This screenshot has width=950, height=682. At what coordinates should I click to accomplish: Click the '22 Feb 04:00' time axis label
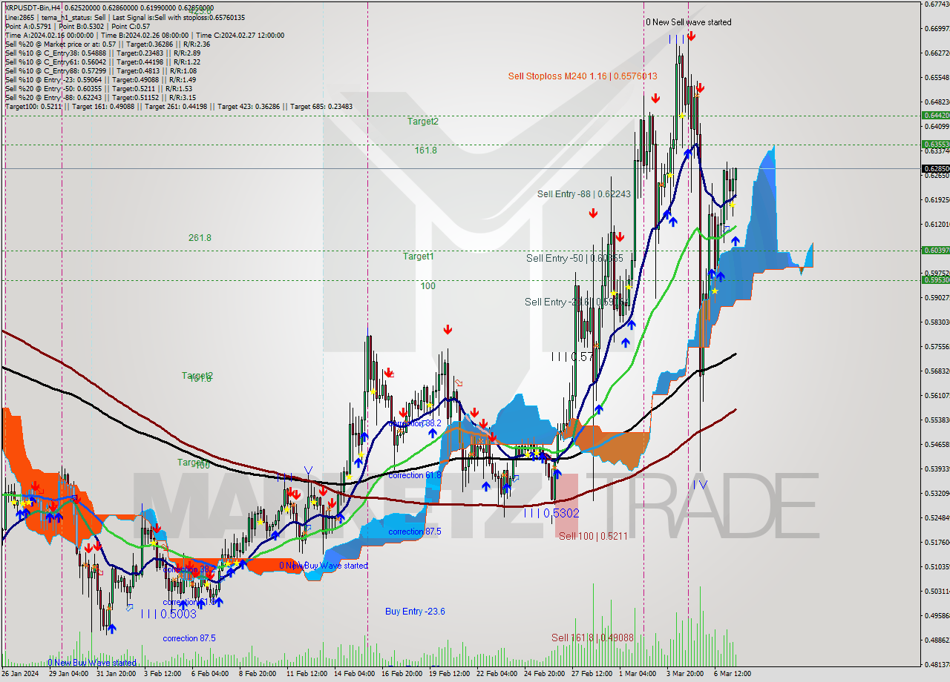[x=497, y=674]
